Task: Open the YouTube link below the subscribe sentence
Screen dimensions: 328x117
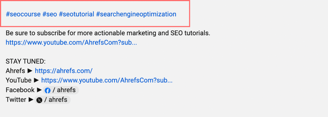Action: (x=71, y=43)
